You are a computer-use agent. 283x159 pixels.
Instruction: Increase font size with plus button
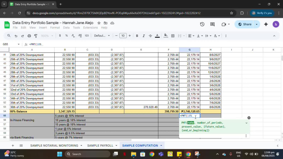(x=130, y=36)
